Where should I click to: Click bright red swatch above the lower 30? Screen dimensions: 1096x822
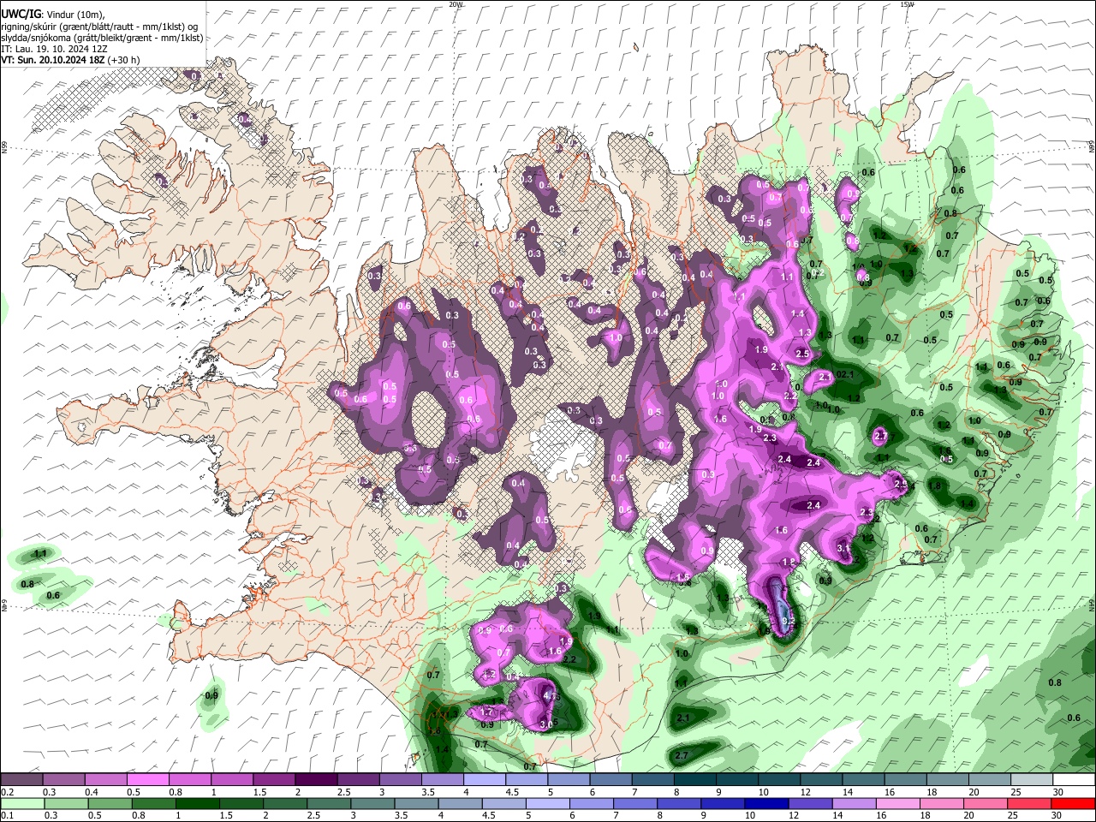pos(1073,803)
